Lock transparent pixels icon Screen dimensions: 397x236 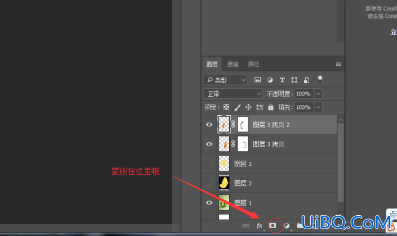coord(226,107)
